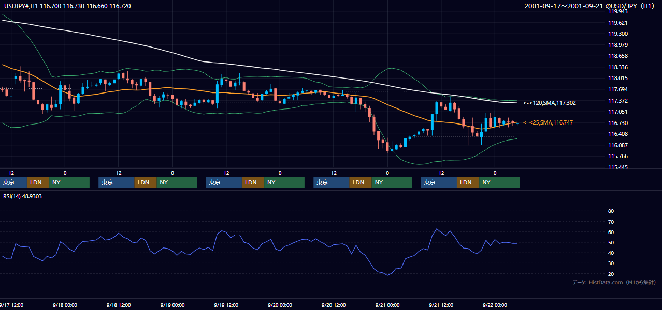Click the rightmost 東京 session block
Viewport: 662px width, 310px height.
[439, 182]
